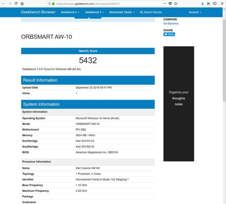The image size is (226, 204).
Task: Go back with the browser back arrow
Action: pyautogui.click(x=3, y=3)
